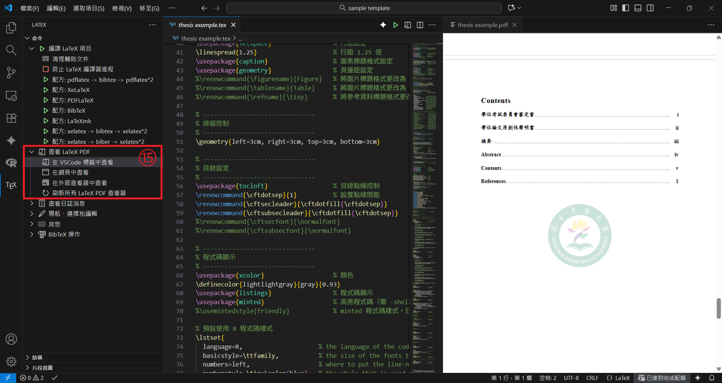Open the 編輯(E) menu
Image resolution: width=722 pixels, height=383 pixels.
click(56, 8)
